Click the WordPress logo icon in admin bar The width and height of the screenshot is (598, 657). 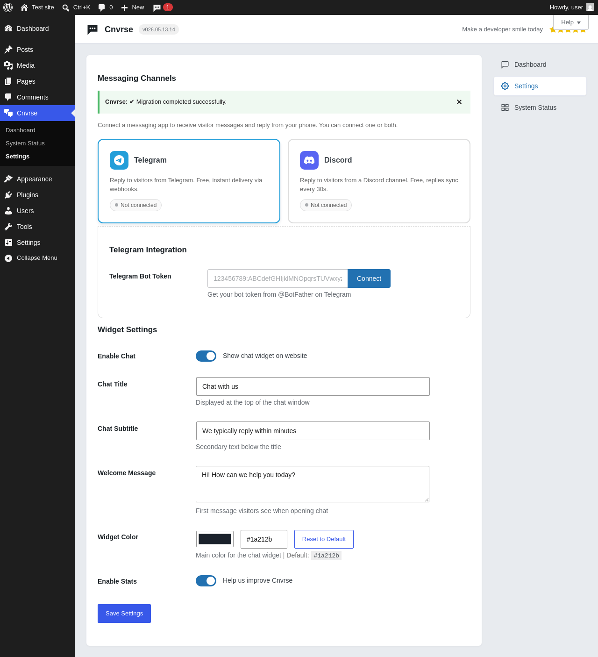[x=8, y=7]
